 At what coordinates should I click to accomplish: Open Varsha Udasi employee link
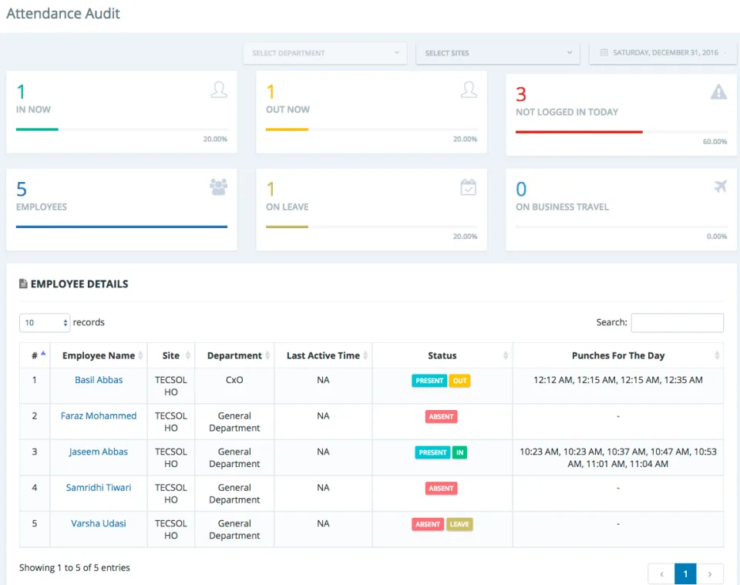tap(99, 523)
